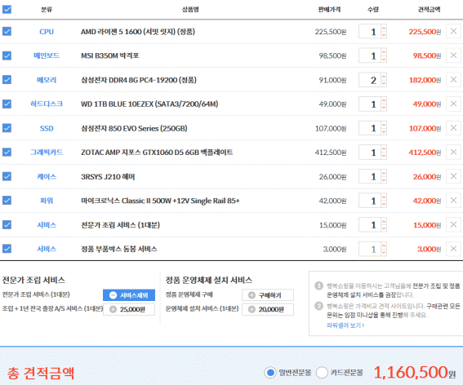This screenshot has height=385, width=463.
Task: Uncheck the 메인보드 row checkbox
Action: (7, 55)
